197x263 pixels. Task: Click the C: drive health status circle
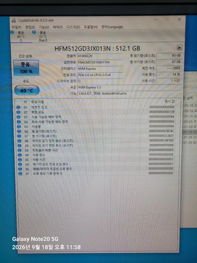[12, 32]
